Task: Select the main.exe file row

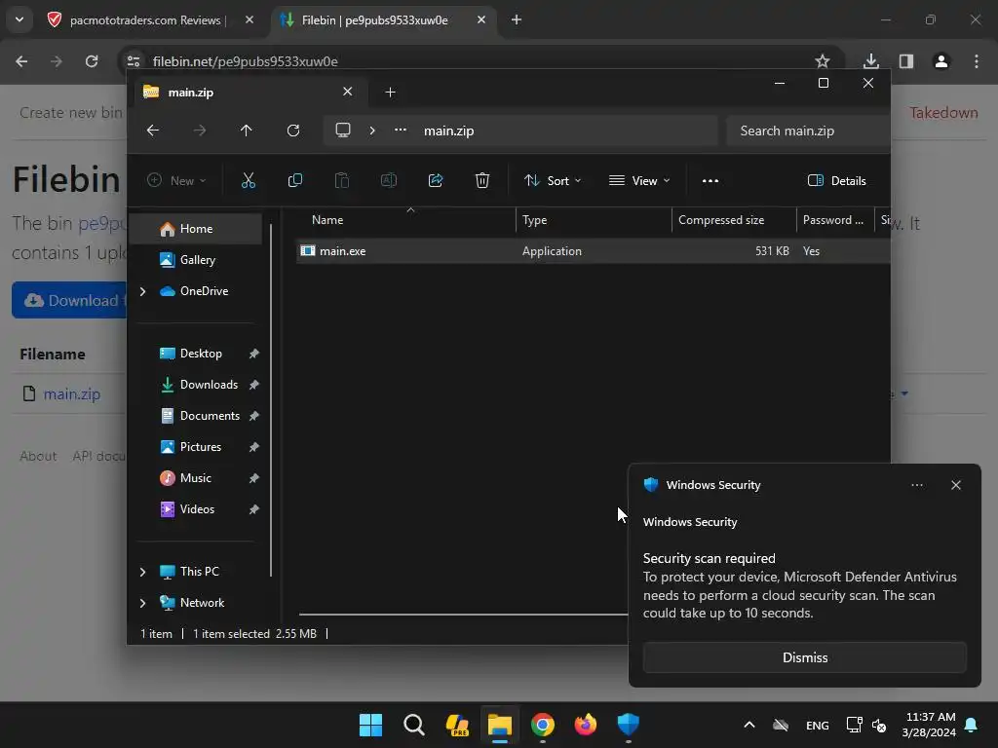Action: coord(594,251)
